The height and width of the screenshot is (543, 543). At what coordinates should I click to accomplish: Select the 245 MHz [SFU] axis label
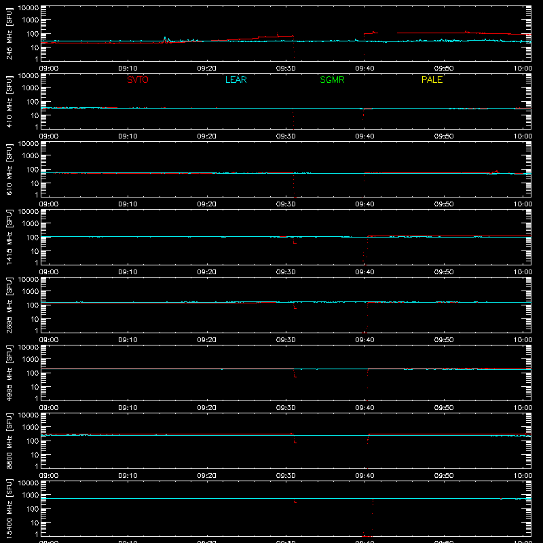[x=10, y=33]
